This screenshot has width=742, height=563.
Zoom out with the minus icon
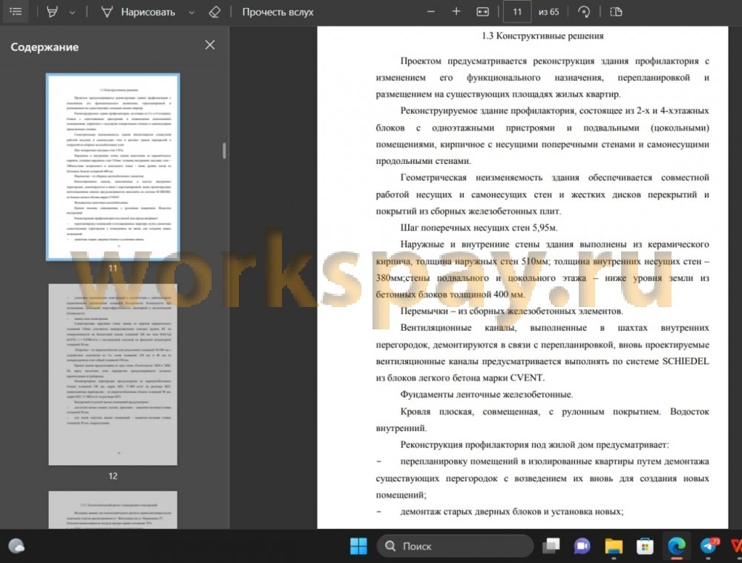coord(430,12)
